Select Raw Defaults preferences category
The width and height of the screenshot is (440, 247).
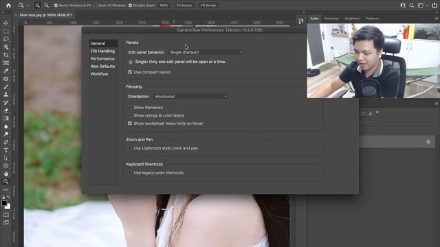point(102,67)
